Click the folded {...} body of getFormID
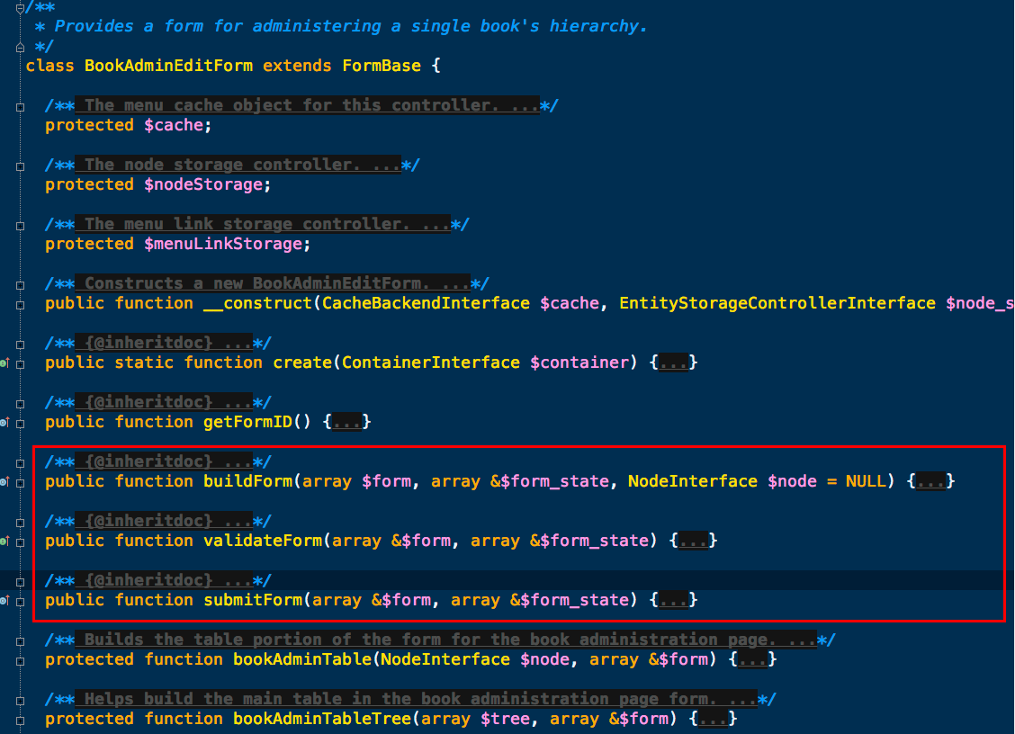The image size is (1015, 734). click(347, 423)
